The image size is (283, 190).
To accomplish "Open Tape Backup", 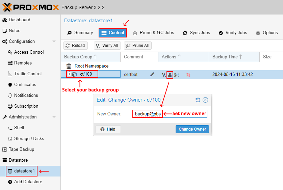I will pos(18,150).
